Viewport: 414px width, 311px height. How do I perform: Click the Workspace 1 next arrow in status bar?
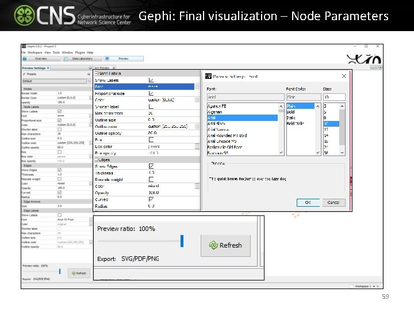coord(378,286)
